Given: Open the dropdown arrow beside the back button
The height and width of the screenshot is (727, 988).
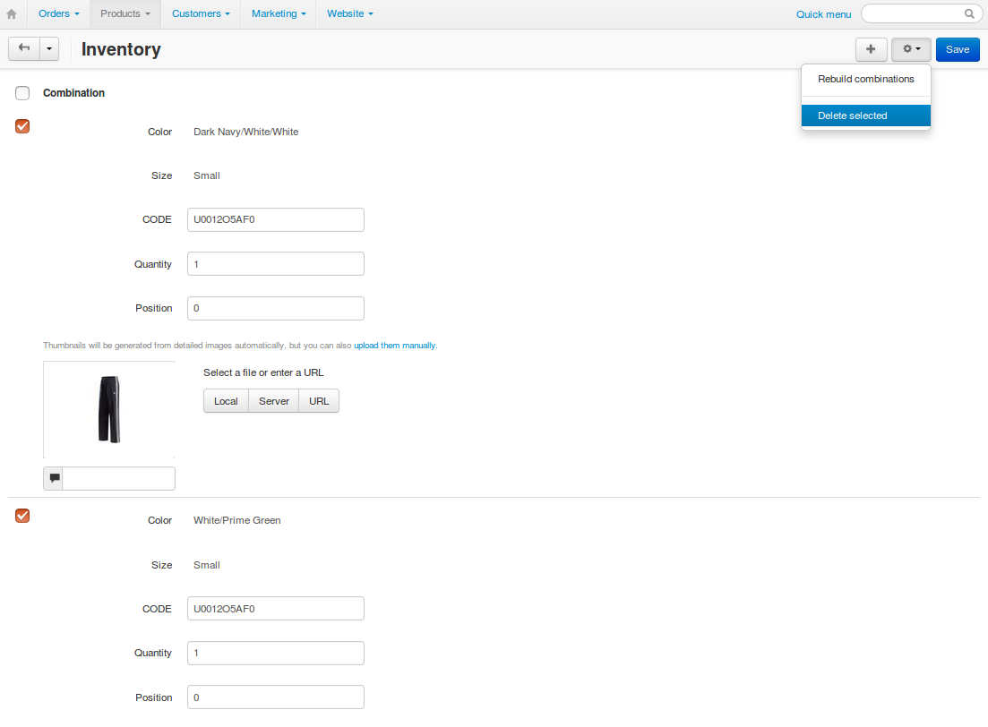Looking at the screenshot, I should pos(49,48).
